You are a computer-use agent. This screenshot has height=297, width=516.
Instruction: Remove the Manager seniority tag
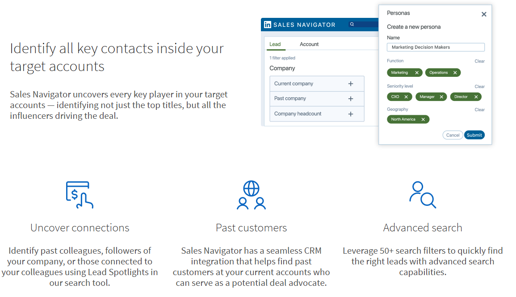pyautogui.click(x=442, y=97)
